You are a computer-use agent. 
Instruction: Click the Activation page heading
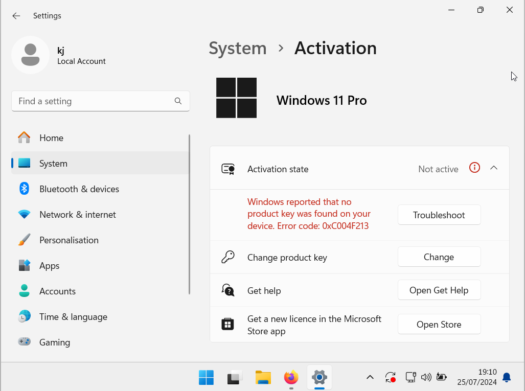pos(335,48)
